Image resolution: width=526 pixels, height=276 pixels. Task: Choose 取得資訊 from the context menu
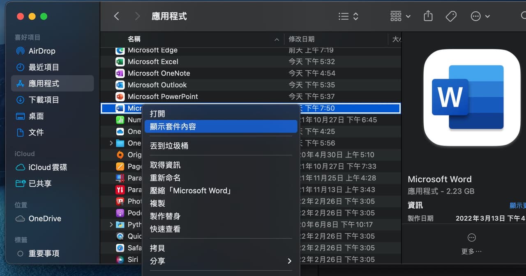pyautogui.click(x=221, y=165)
